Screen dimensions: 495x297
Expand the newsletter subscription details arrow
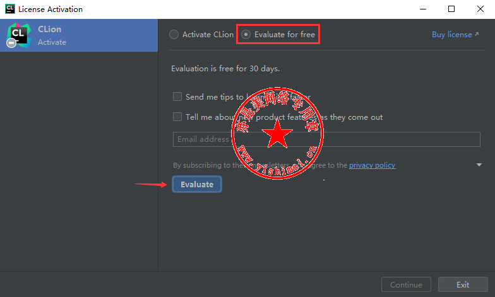tap(479, 165)
